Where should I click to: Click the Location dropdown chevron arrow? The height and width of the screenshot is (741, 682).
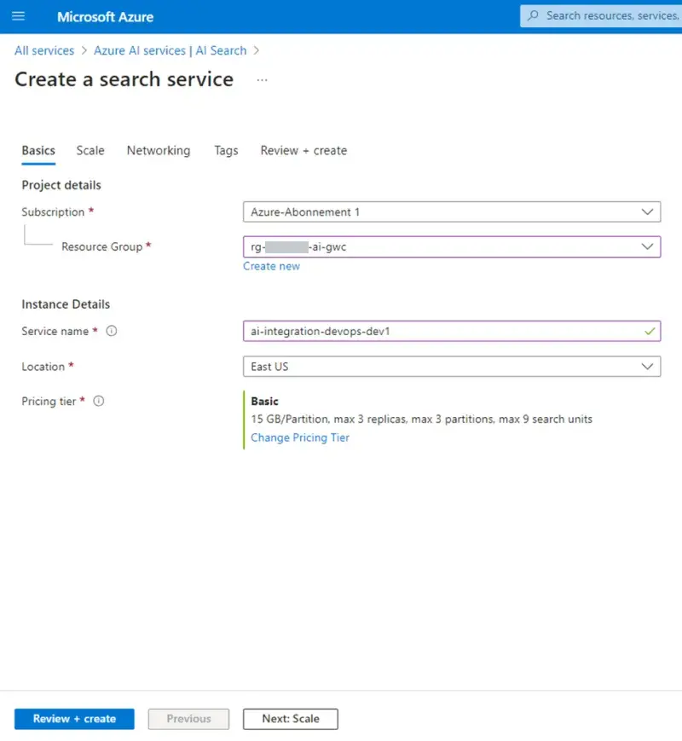pos(648,367)
